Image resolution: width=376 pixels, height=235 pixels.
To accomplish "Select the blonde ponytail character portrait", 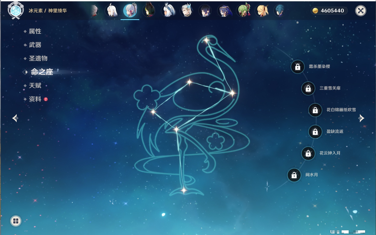I will click(x=262, y=11).
